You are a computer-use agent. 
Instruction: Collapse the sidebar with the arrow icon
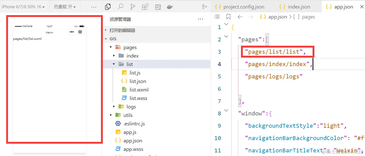click(205, 7)
